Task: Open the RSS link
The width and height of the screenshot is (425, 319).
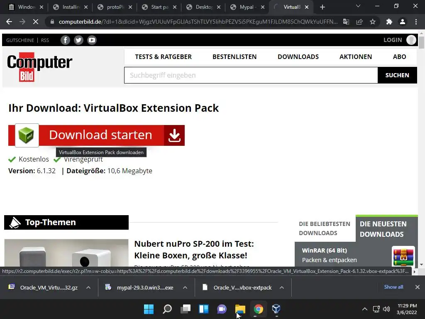Action: point(45,40)
